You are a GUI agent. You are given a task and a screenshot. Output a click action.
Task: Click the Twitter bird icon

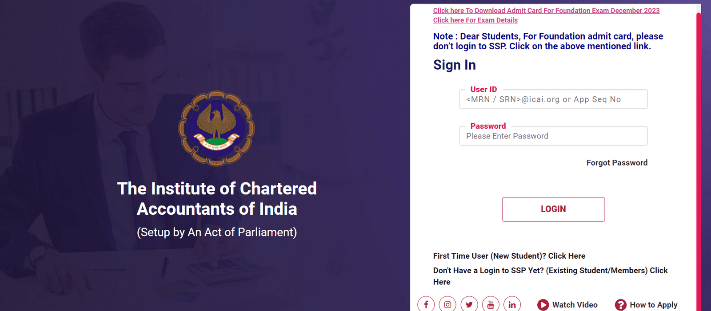[469, 304]
